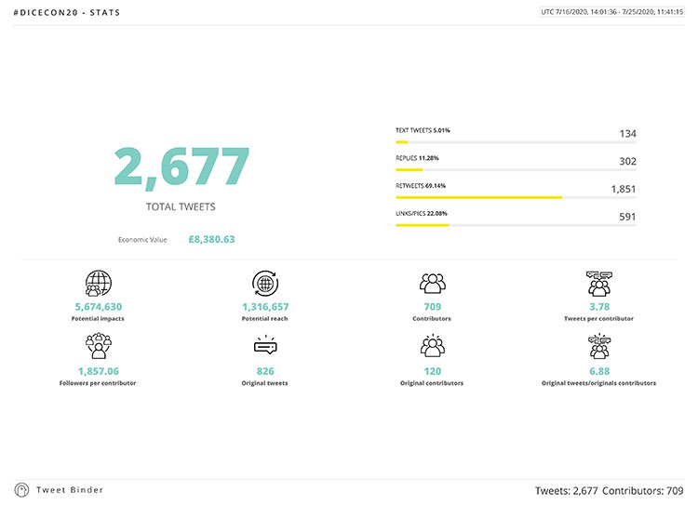Click the 2,677 total tweets number
698x505 pixels.
181,167
